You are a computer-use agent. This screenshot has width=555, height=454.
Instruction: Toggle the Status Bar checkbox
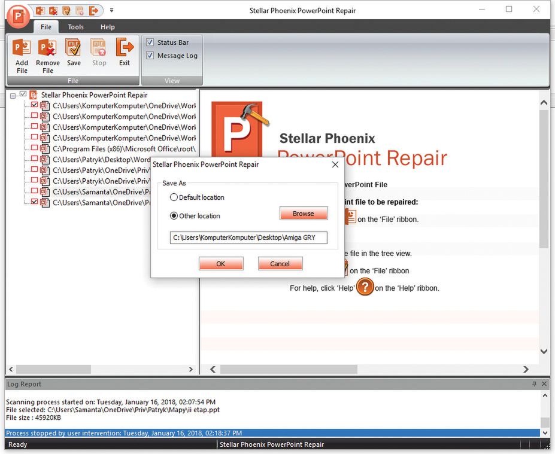[x=150, y=42]
